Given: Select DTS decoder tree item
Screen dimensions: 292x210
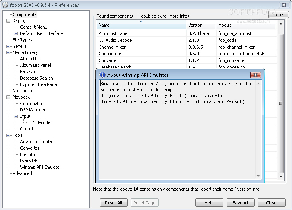Looking at the screenshot, I should click(x=39, y=122).
